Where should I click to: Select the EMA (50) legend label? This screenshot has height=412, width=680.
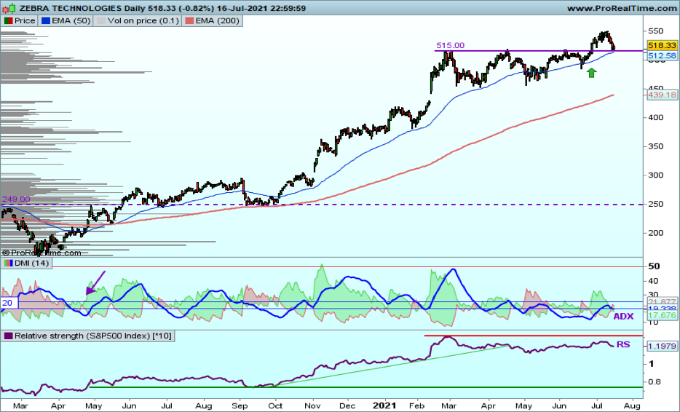(71, 21)
